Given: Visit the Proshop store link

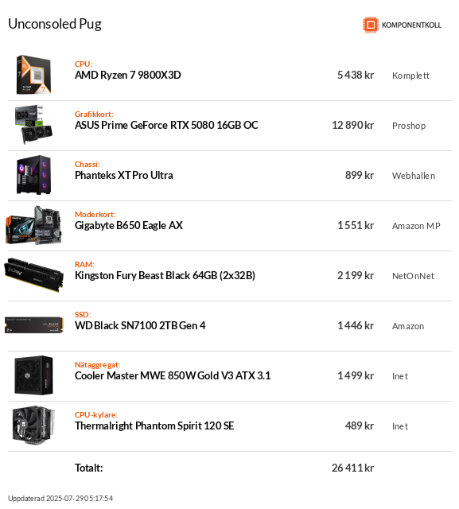Looking at the screenshot, I should 409,126.
